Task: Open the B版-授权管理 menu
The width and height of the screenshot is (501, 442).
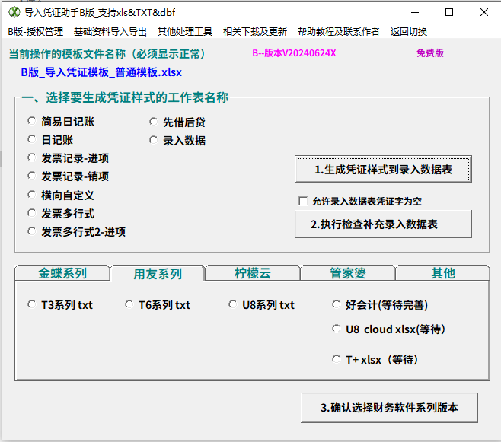Action: [36, 32]
